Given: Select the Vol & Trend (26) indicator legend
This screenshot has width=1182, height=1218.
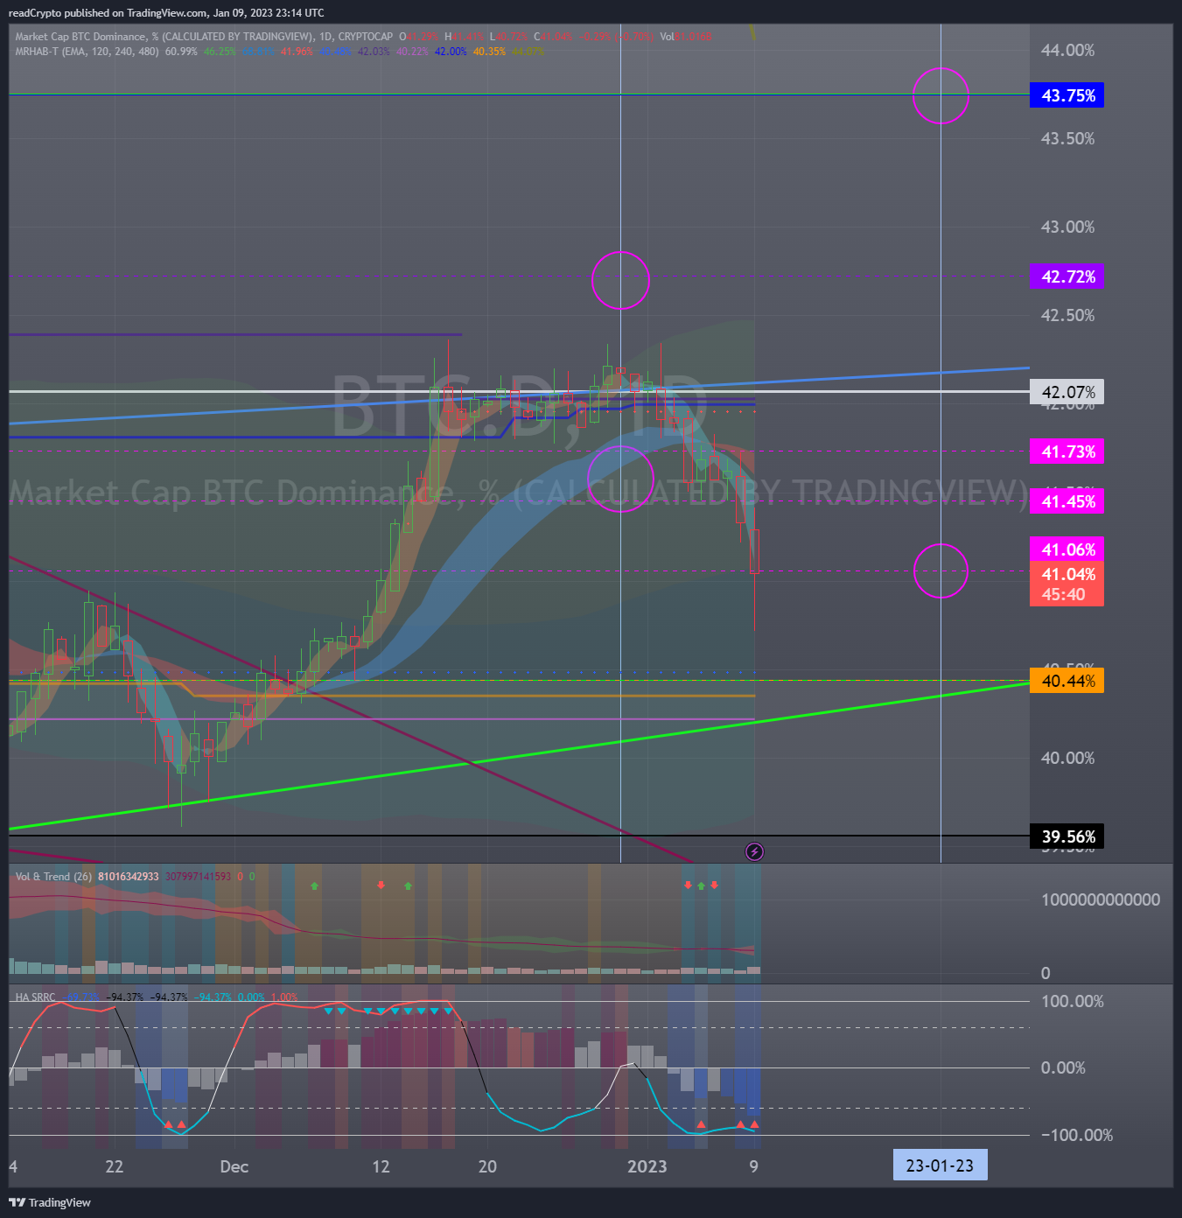Looking at the screenshot, I should pyautogui.click(x=53, y=876).
